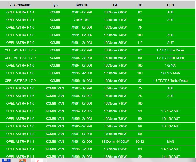Viewport: 196px width, 162px height.
Task: Select Opel Astra F 2.0 Kombi row
Action: tap(20, 43)
